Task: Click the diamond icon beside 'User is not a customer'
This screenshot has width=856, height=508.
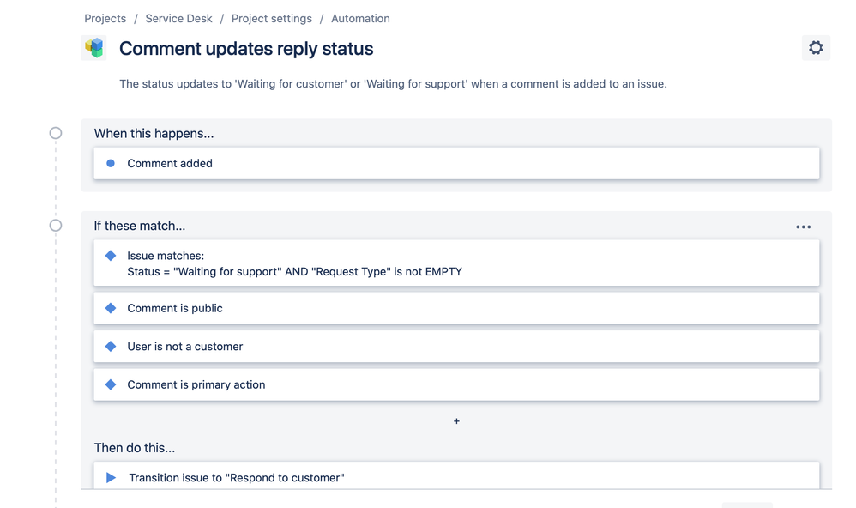Action: point(111,347)
